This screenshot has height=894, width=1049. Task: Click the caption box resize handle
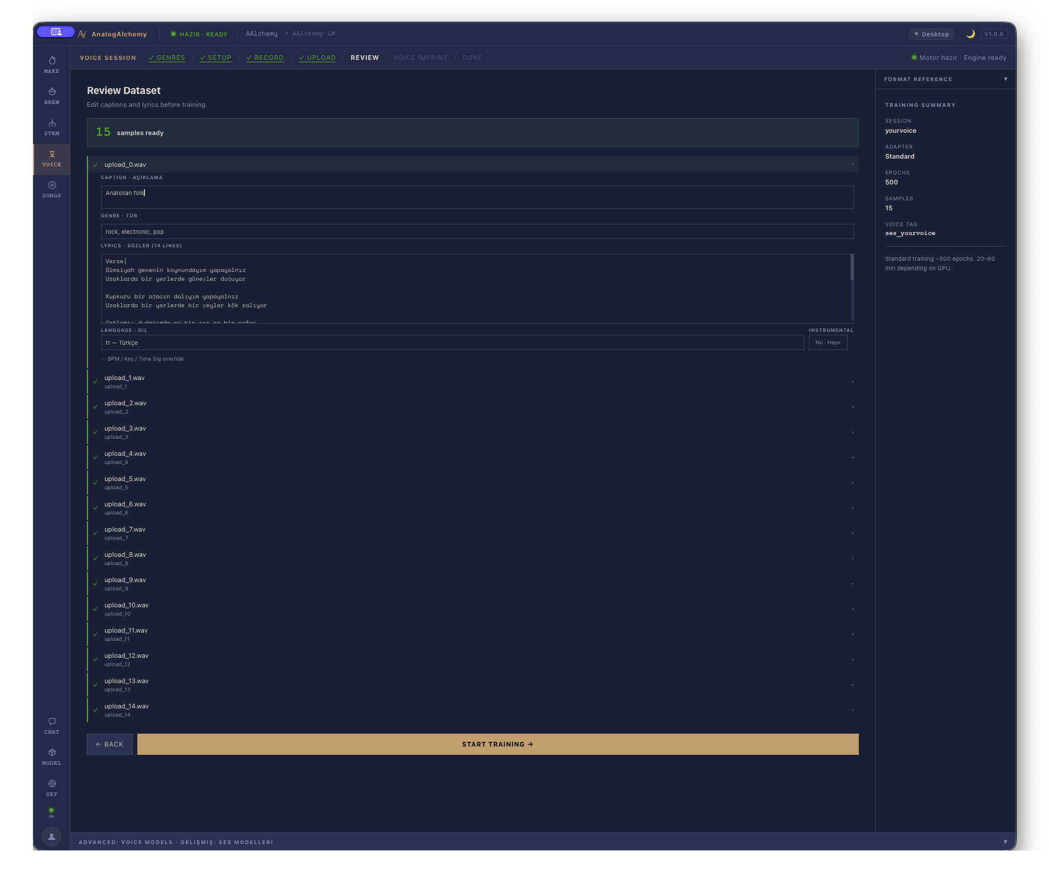[848, 203]
